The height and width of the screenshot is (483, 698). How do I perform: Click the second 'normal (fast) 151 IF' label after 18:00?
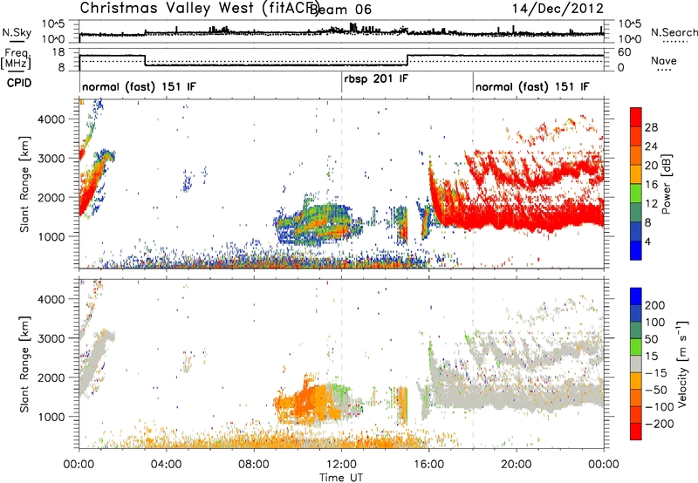coord(532,86)
